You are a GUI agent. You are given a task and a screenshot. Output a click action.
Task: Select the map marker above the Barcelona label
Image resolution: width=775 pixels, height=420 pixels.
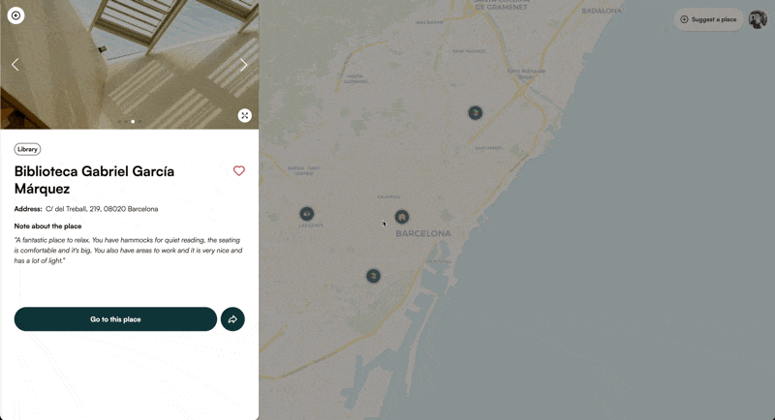(x=402, y=217)
